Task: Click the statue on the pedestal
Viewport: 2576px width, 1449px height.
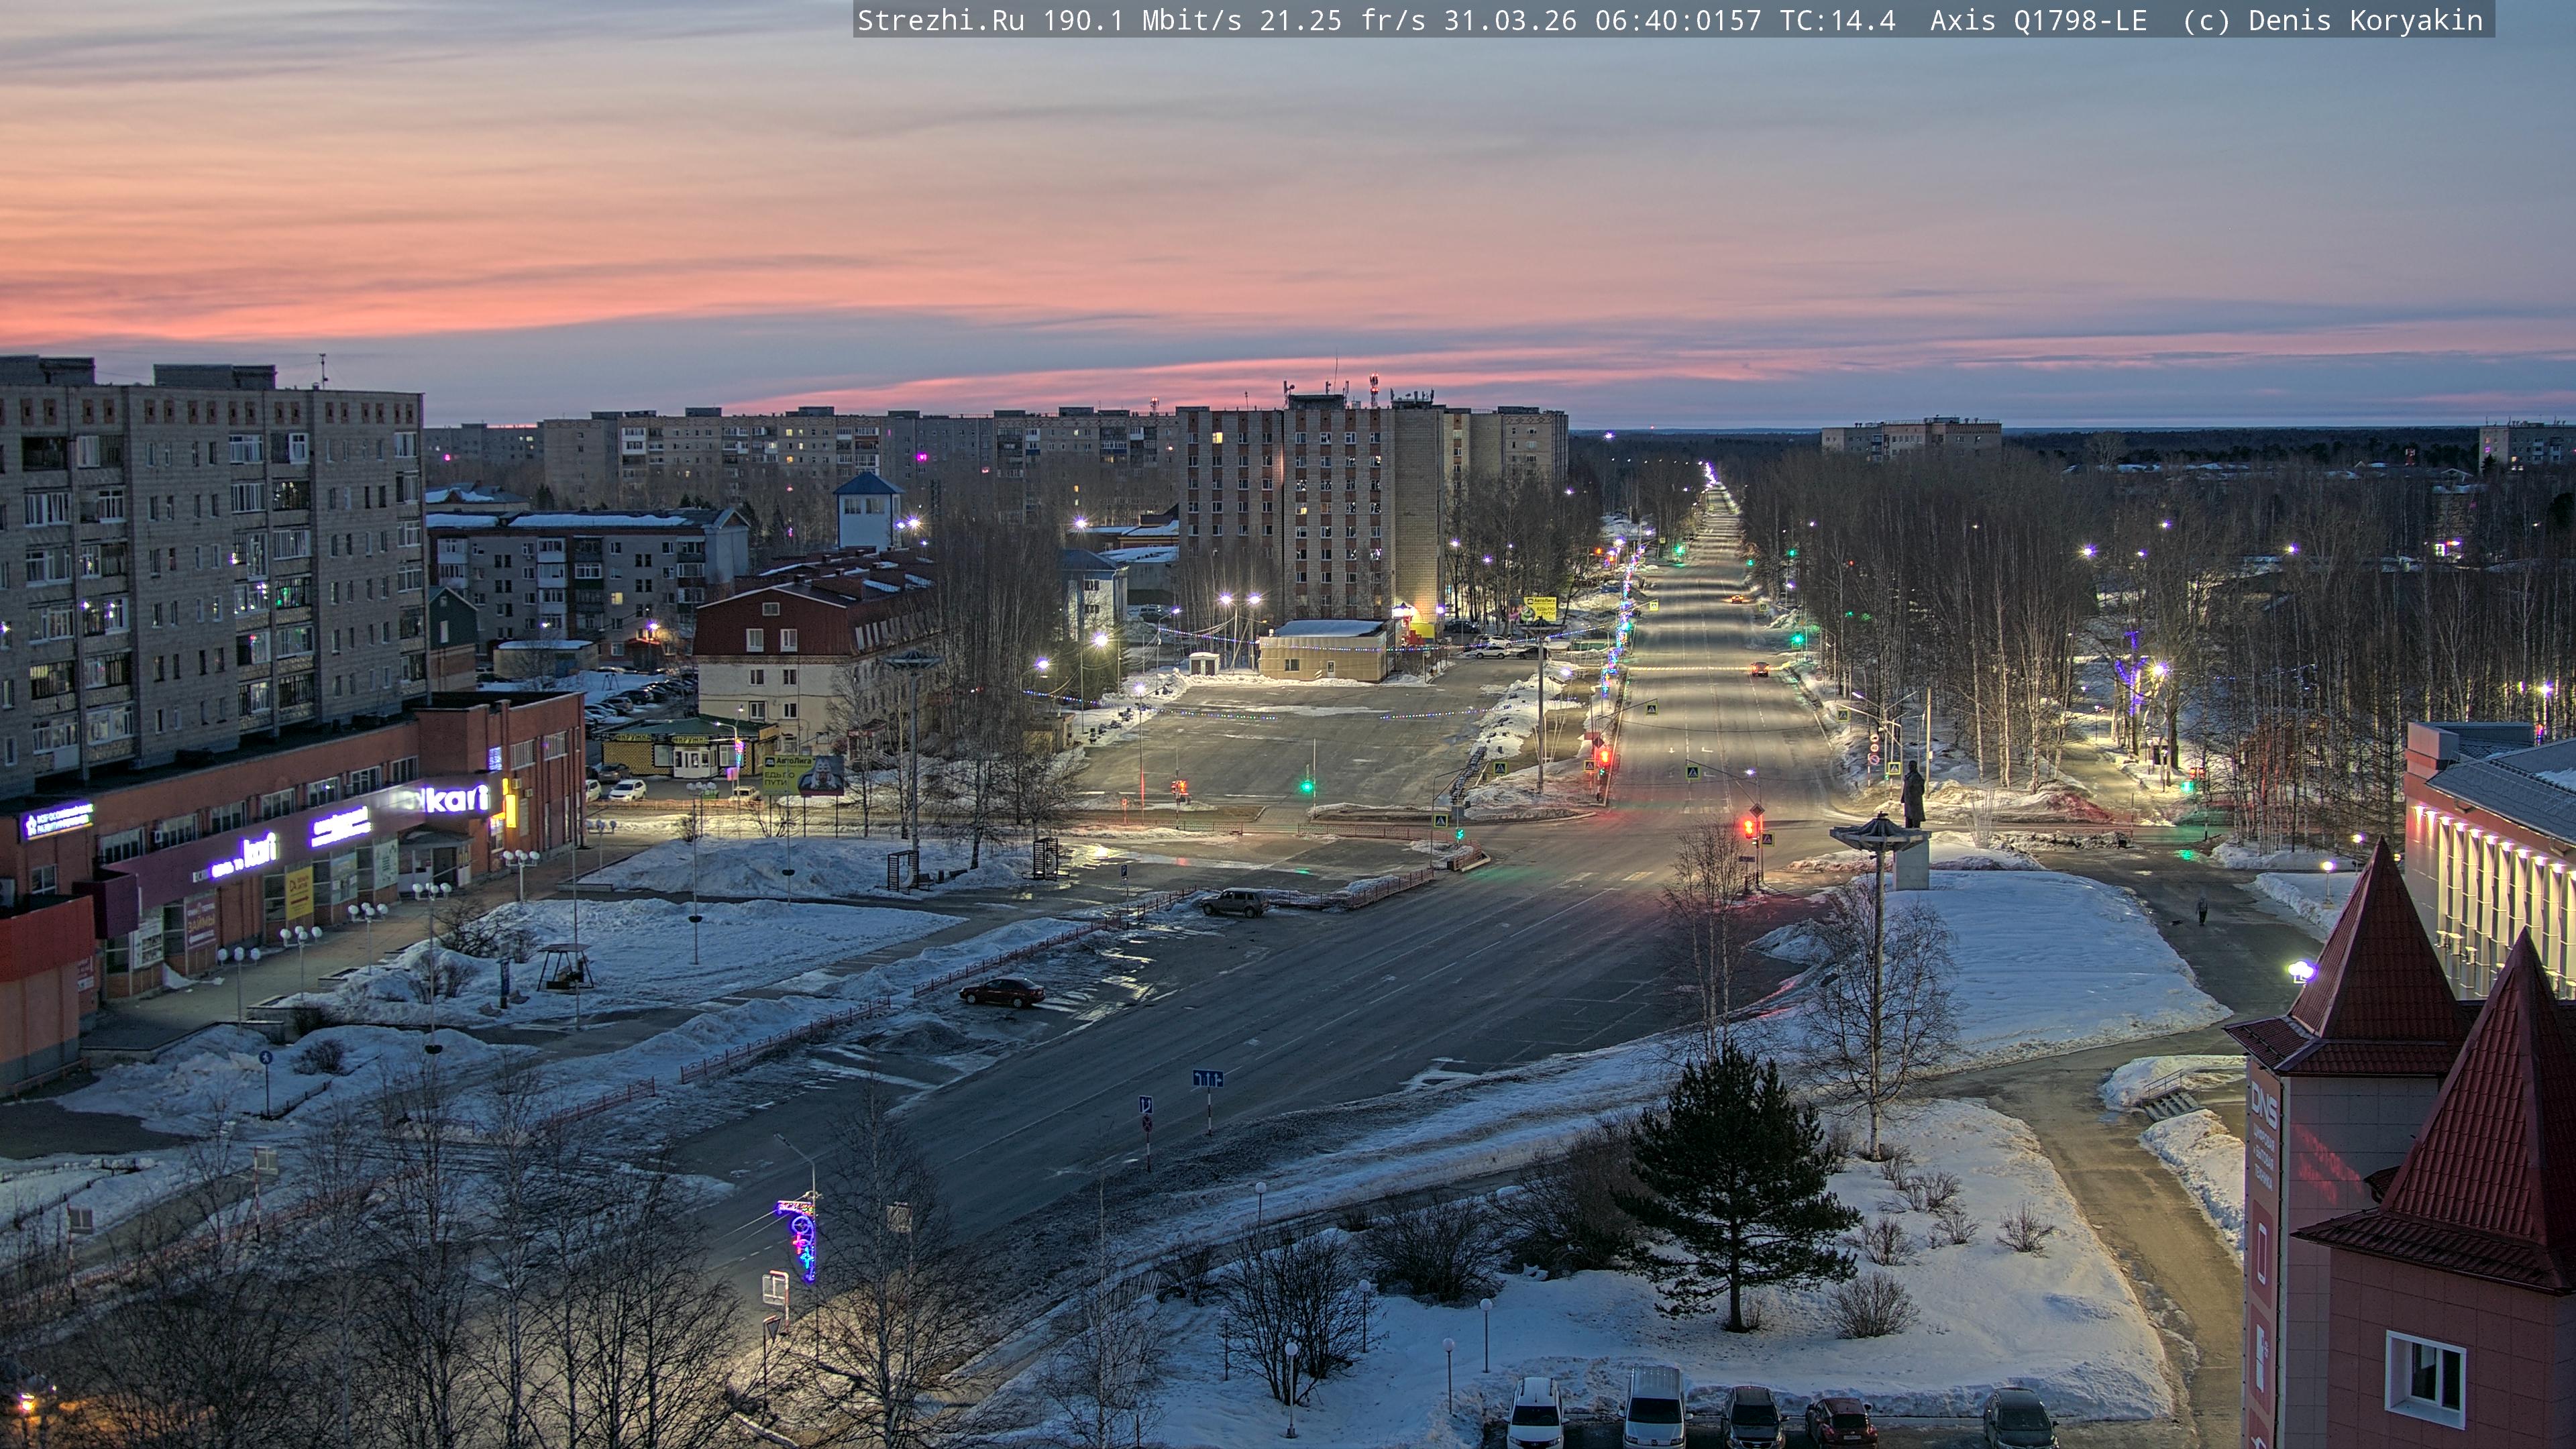Action: coord(1912,795)
